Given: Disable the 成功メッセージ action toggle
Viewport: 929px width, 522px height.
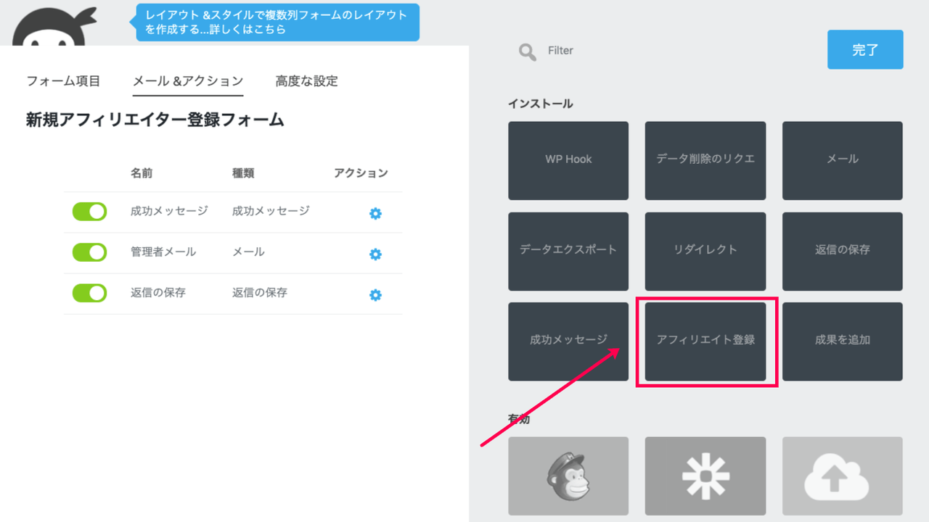Looking at the screenshot, I should (x=89, y=212).
